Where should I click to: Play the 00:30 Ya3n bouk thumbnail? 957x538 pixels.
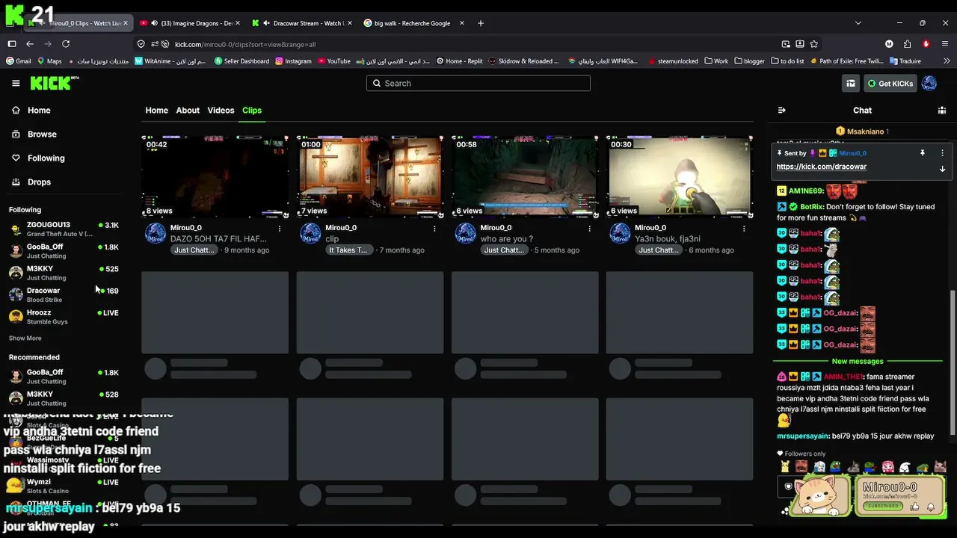coord(680,176)
